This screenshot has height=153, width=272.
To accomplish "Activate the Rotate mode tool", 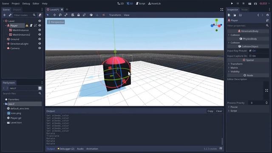I will tap(60, 15).
